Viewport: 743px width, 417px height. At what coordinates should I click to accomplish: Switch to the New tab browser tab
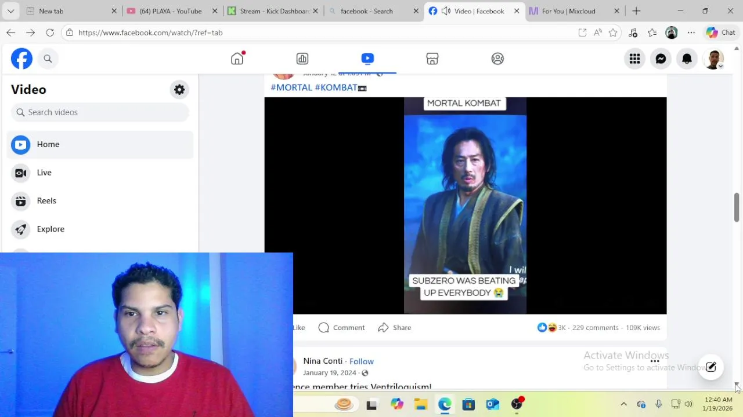(x=71, y=11)
